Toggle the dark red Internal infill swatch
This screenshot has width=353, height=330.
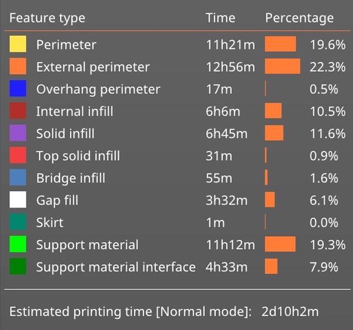[18, 111]
